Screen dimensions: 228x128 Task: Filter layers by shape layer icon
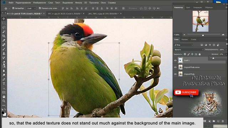coord(214,45)
